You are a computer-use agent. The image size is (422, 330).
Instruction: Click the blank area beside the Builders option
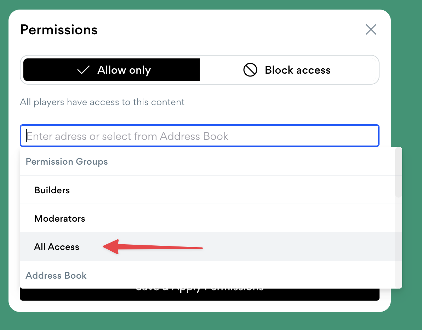230,190
